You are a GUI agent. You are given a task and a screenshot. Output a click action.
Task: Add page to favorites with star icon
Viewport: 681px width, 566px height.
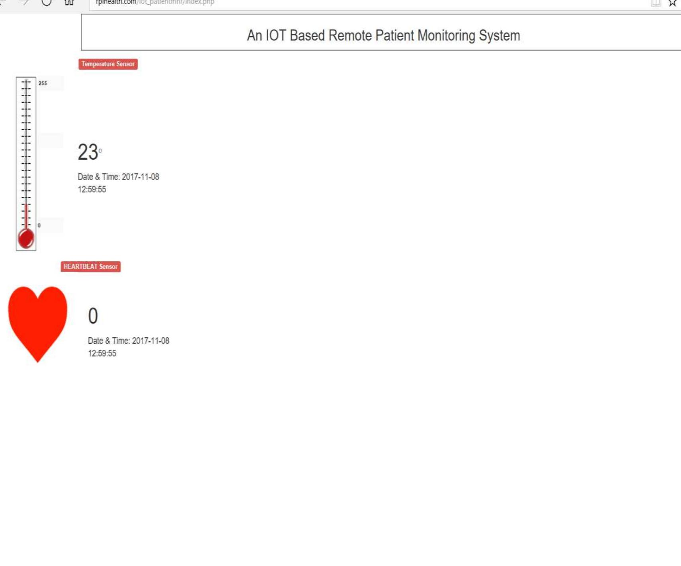coord(672,3)
